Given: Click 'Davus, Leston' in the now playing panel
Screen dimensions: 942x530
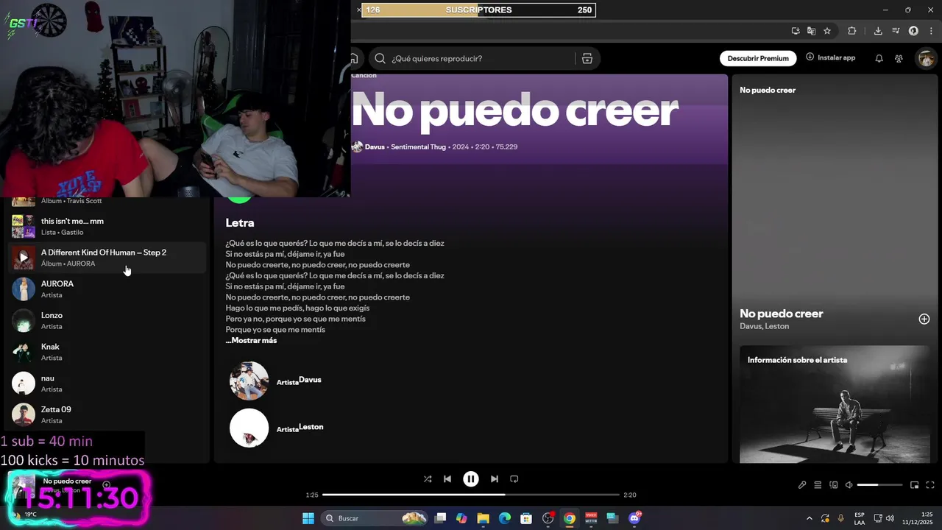Looking at the screenshot, I should pyautogui.click(x=764, y=326).
